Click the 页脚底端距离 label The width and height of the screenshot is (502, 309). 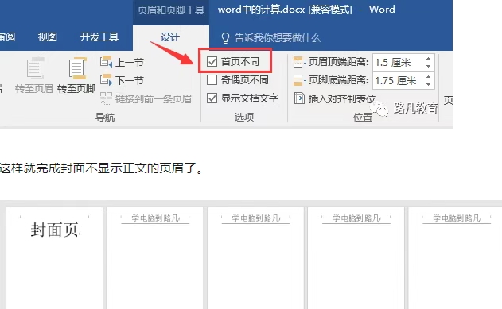tap(338, 80)
